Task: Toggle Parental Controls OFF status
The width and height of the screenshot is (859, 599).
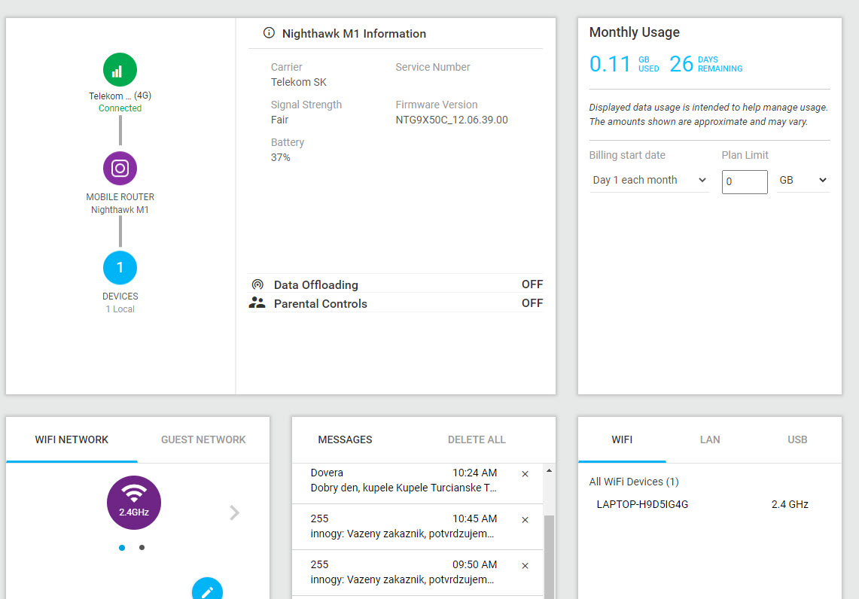Action: pos(532,303)
